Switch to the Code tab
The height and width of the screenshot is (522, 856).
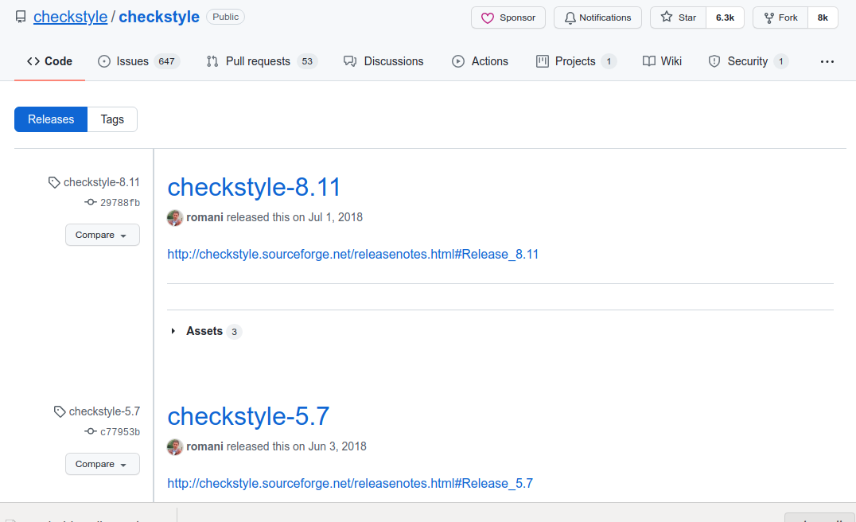(49, 60)
